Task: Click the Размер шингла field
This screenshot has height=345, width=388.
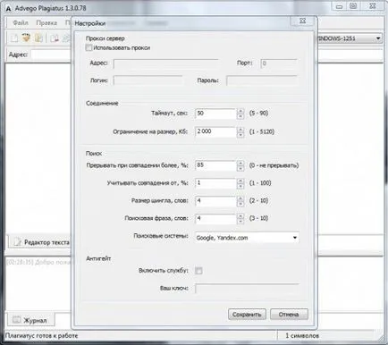Action: [215, 201]
